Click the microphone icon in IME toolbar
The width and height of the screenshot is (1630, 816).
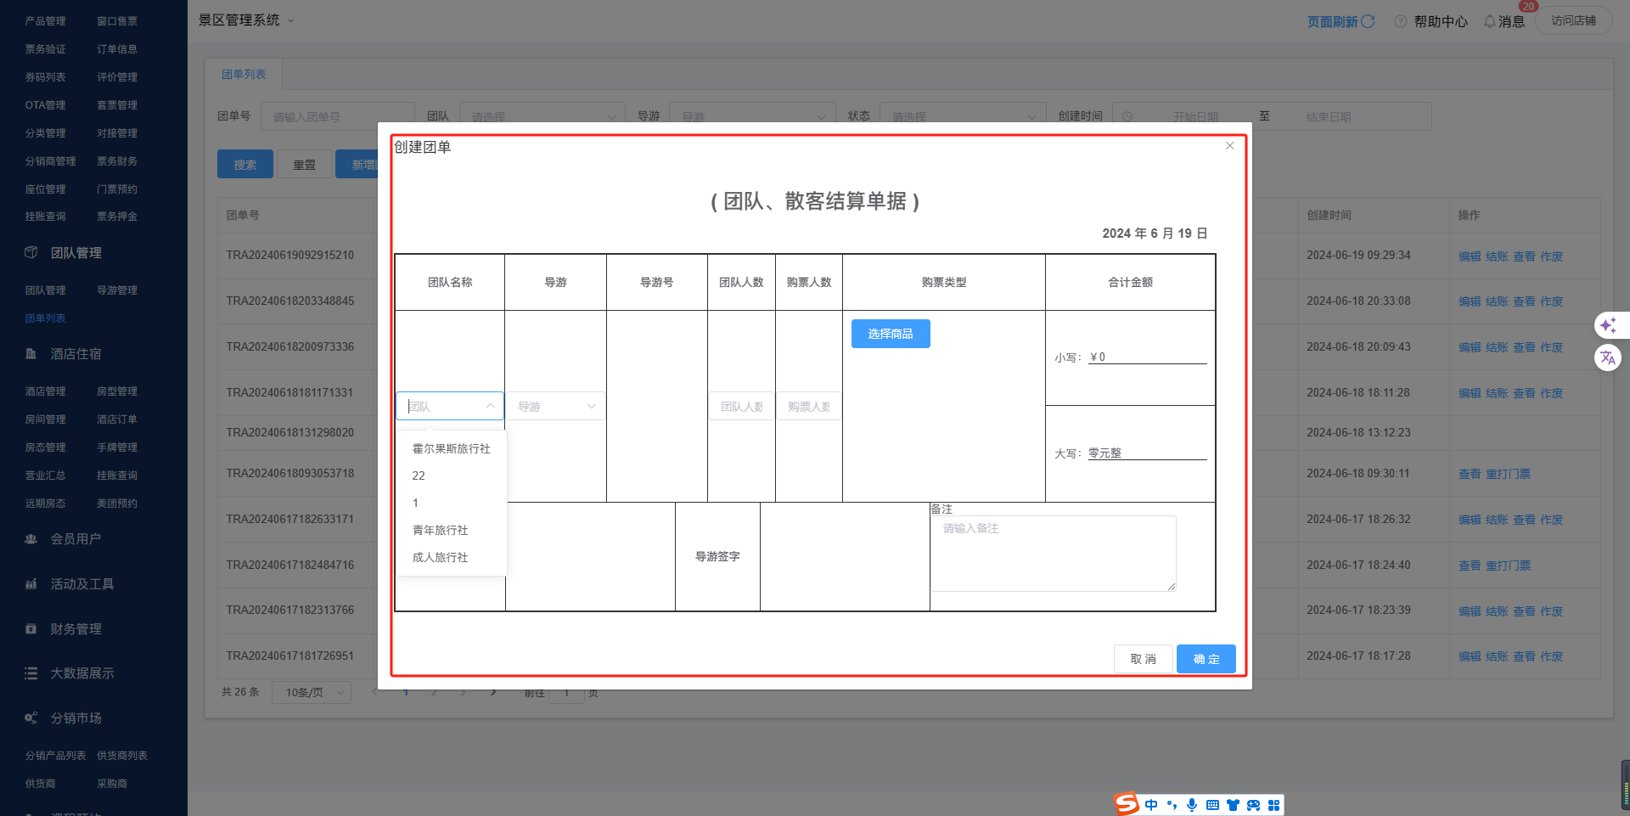pyautogui.click(x=1192, y=805)
